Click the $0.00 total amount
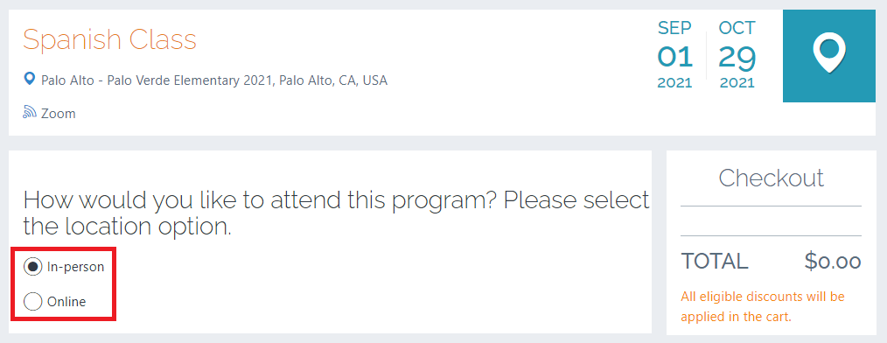887x343 pixels. [833, 261]
